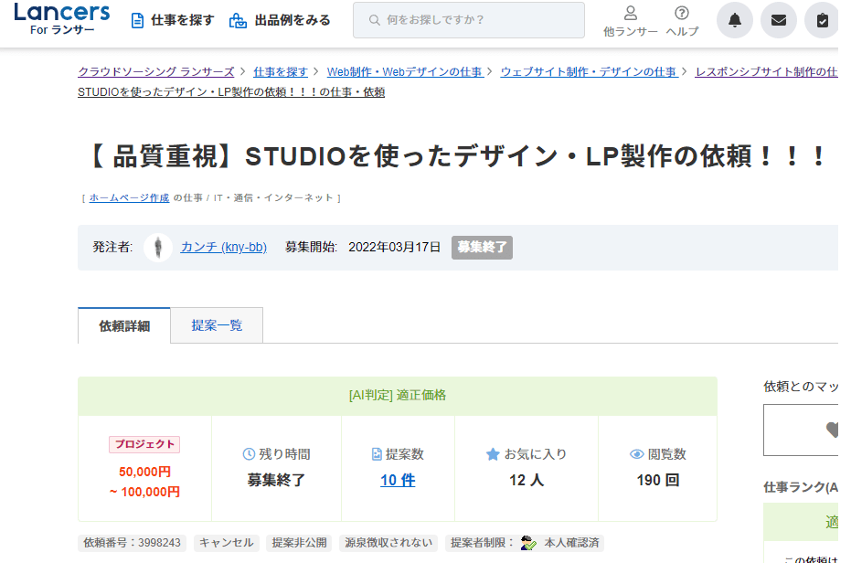The height and width of the screenshot is (563, 851).
Task: Go to クラウドソーシング ランサーズ breadcrumb
Action: [155, 71]
